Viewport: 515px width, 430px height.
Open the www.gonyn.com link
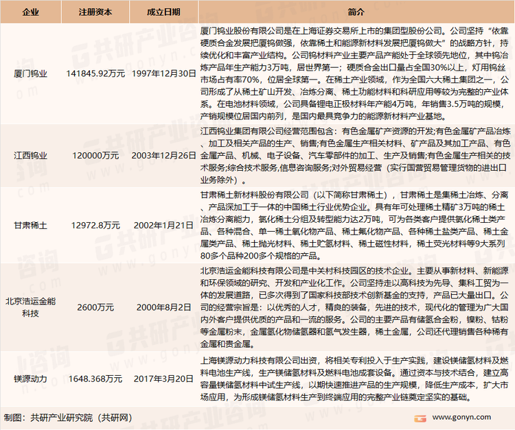pos(461,417)
